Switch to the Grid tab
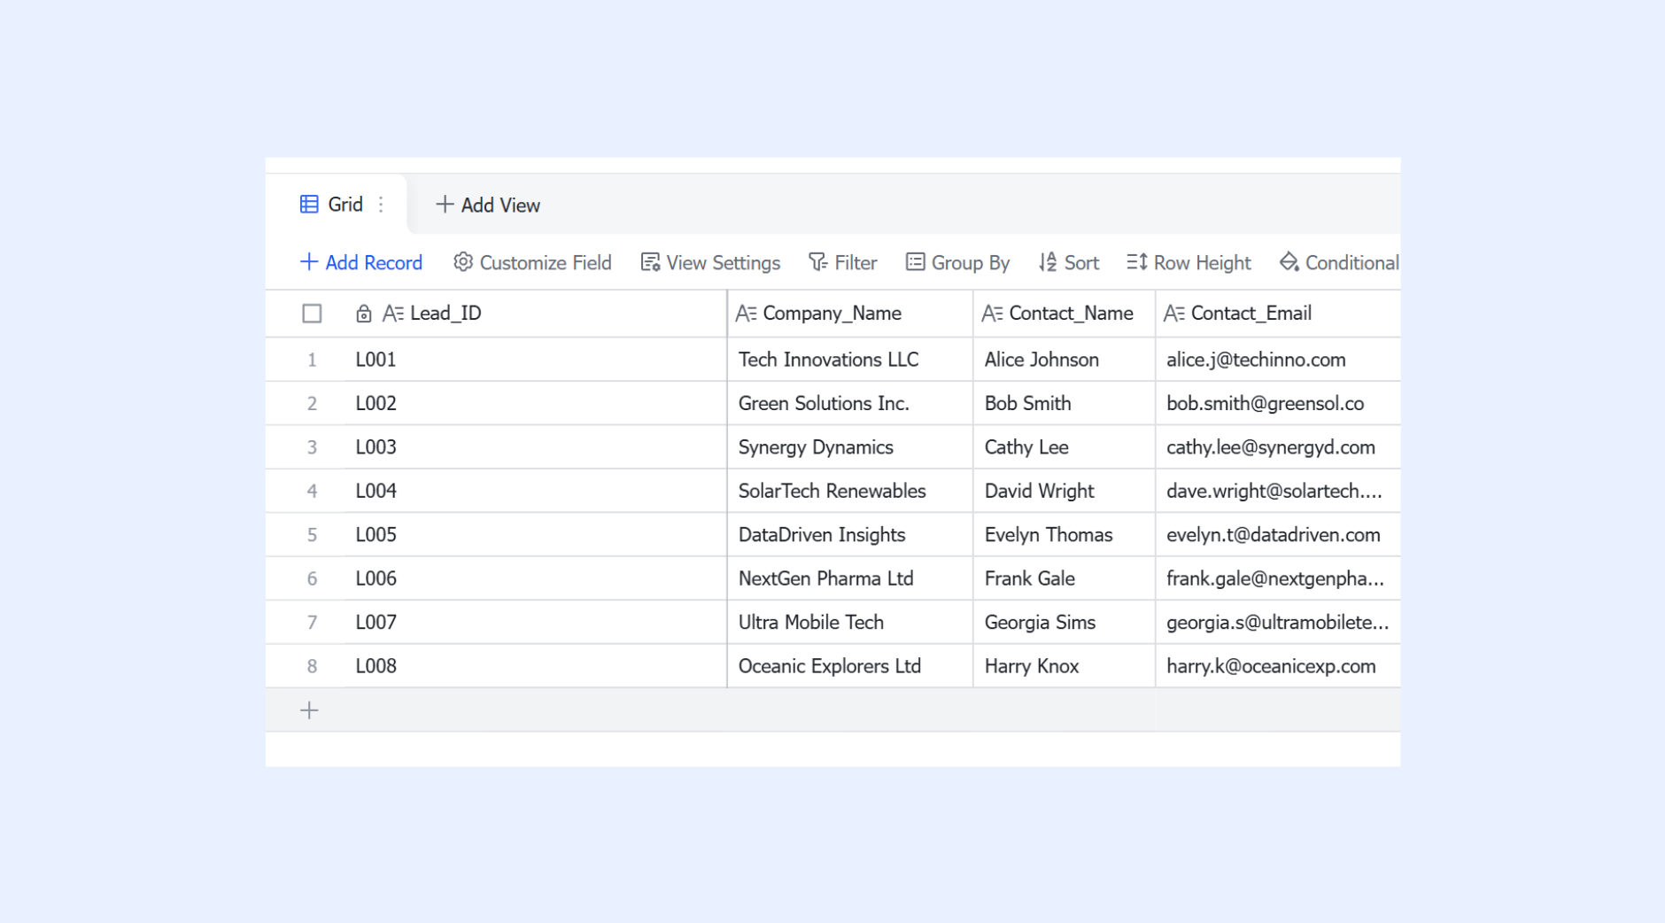 (337, 205)
